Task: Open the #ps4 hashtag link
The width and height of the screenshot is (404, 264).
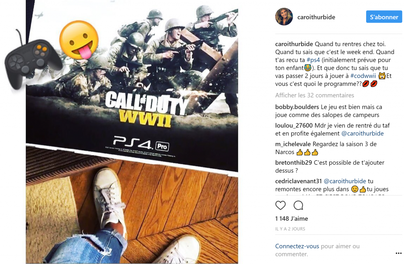Action: pyautogui.click(x=313, y=60)
